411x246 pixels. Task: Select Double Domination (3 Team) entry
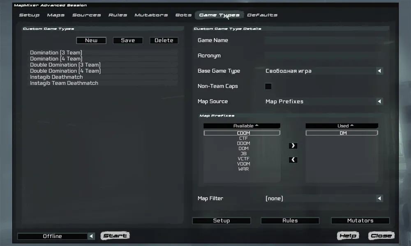click(x=65, y=65)
